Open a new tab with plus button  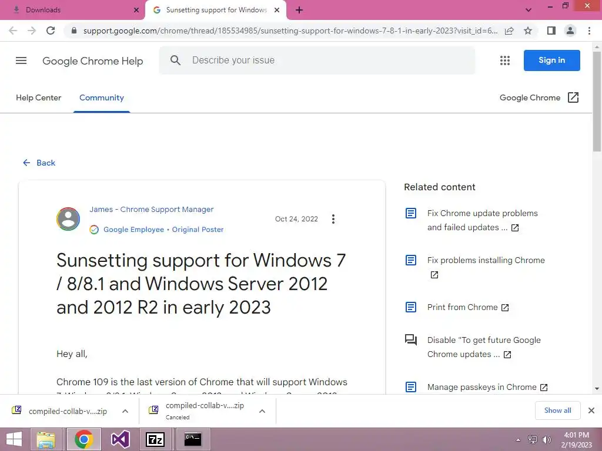tap(299, 10)
